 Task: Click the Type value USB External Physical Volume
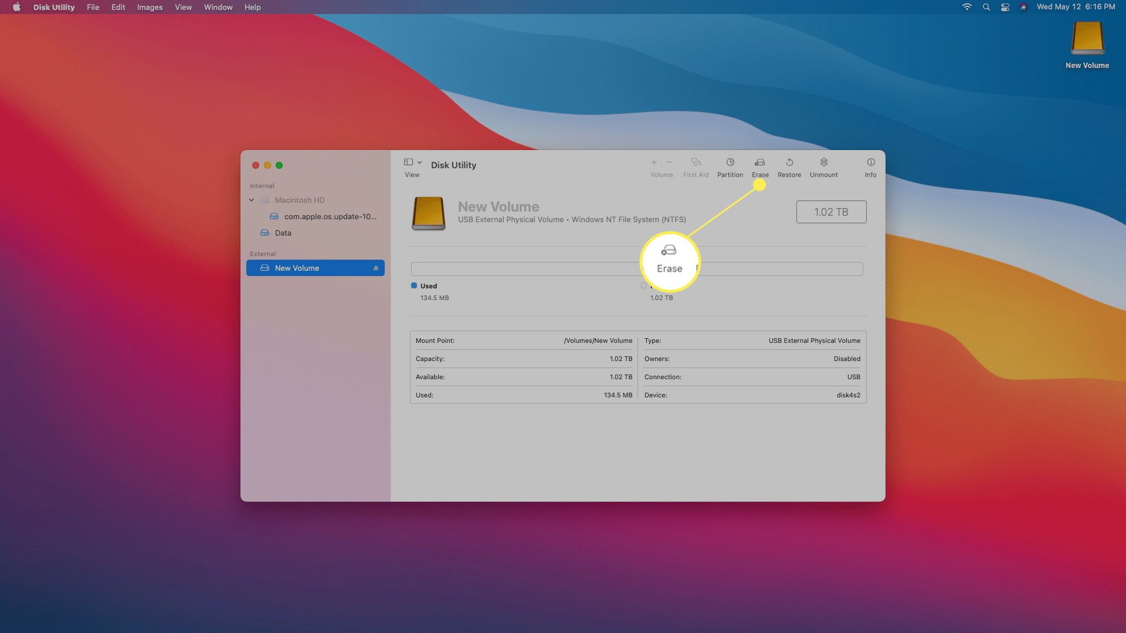coord(815,341)
